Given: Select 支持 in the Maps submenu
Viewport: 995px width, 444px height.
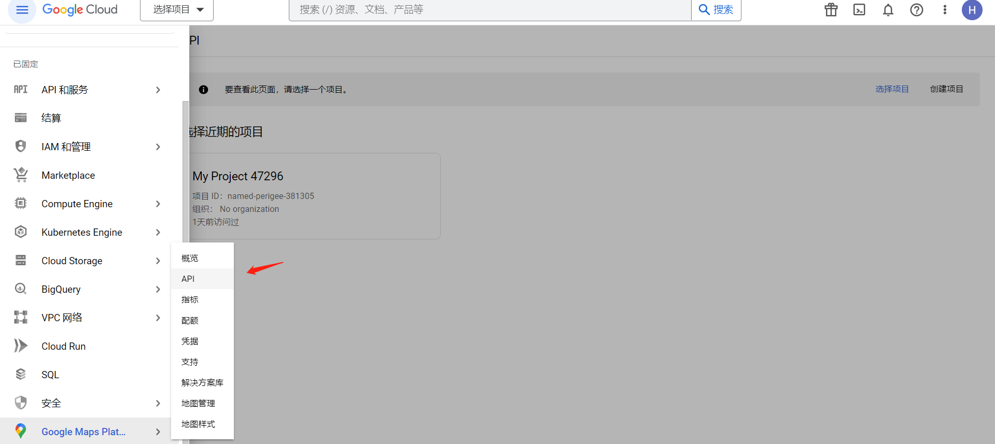Looking at the screenshot, I should point(202,362).
